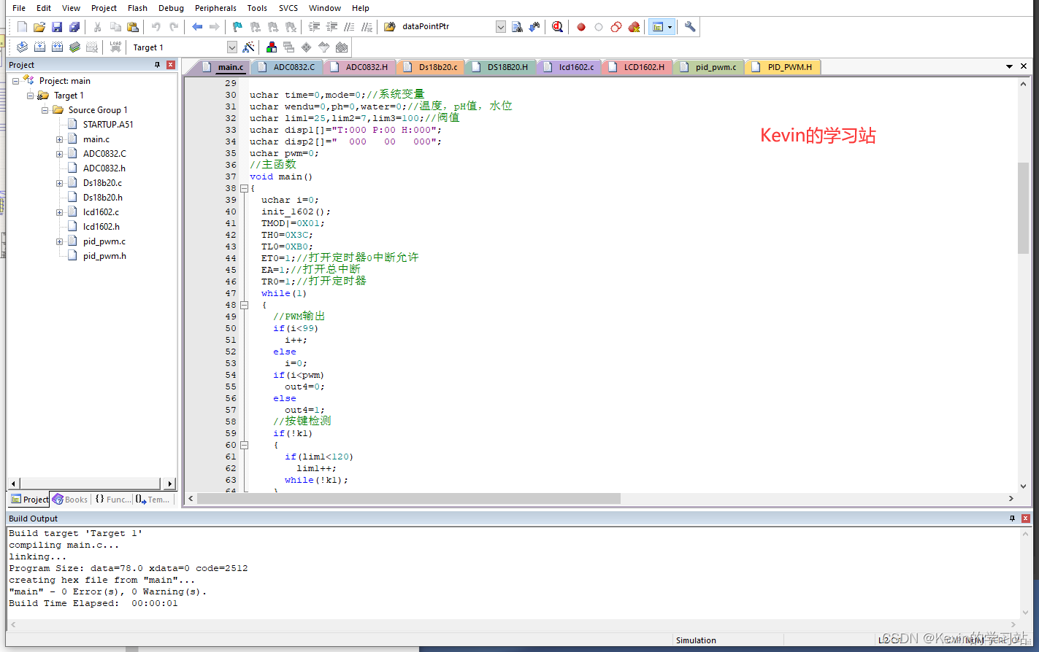Open Manage Project Items colored blocks icon

(x=272, y=47)
